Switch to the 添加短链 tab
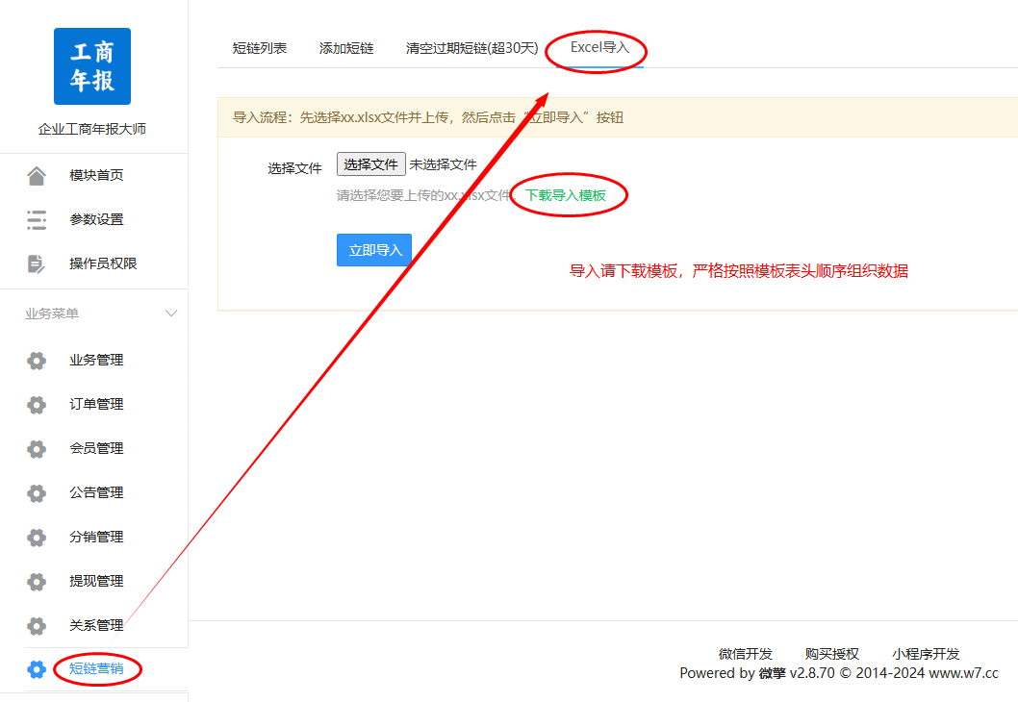The width and height of the screenshot is (1018, 702). (x=346, y=48)
